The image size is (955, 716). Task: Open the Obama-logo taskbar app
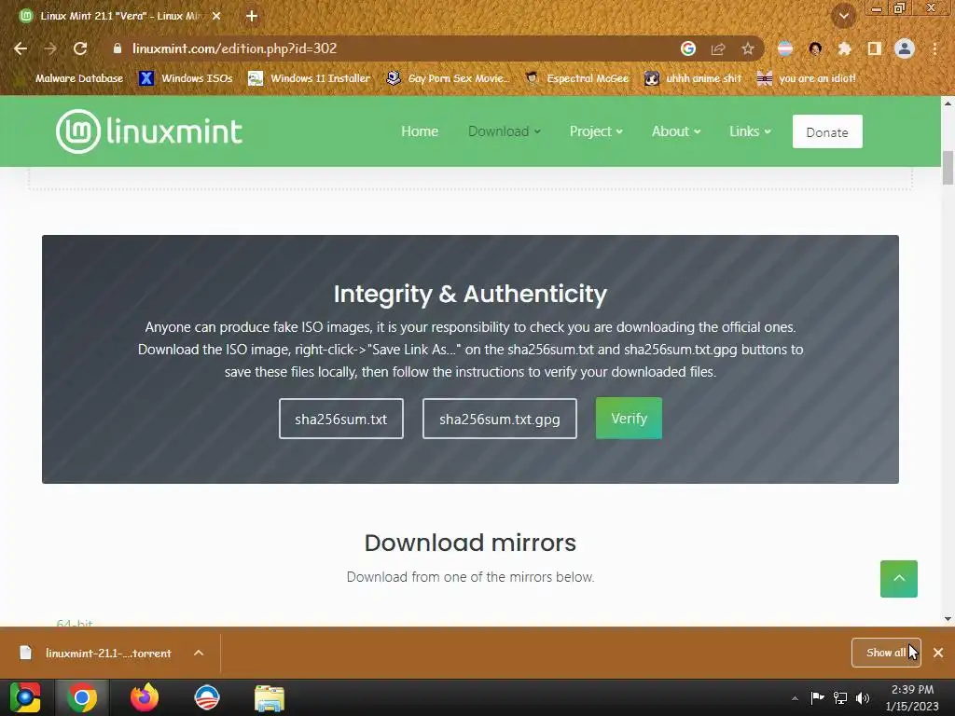click(x=206, y=697)
